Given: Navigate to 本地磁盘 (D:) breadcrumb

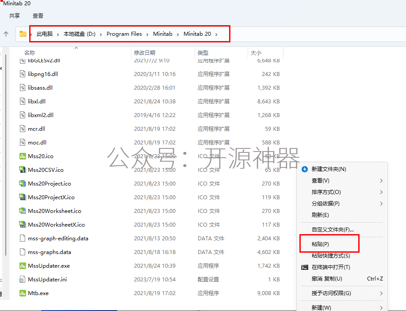Looking at the screenshot, I should 80,34.
